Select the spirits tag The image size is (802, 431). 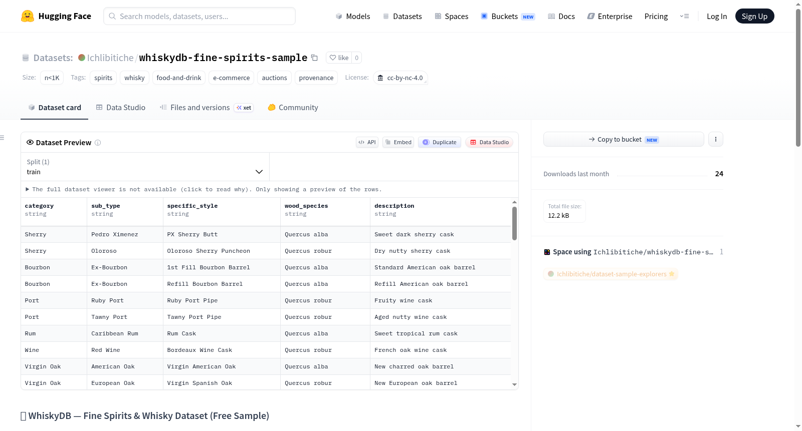click(x=103, y=78)
